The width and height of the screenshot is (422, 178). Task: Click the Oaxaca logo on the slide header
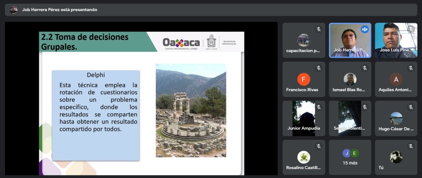[181, 43]
